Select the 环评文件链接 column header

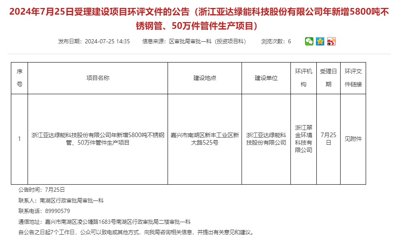(x=353, y=78)
